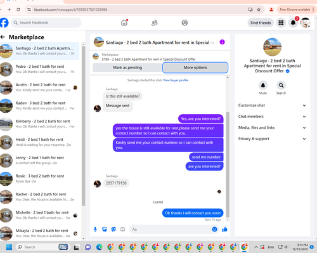This screenshot has height=253, width=317.
Task: Open the emoji picker in message box
Action: 214,230
